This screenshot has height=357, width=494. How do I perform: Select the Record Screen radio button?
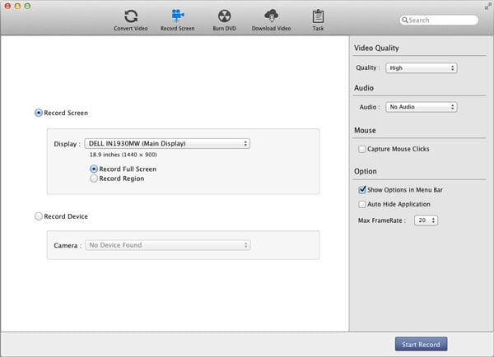click(39, 113)
